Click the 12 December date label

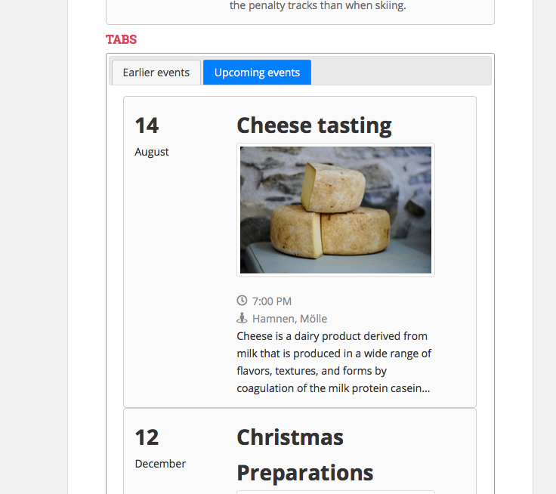pos(160,449)
